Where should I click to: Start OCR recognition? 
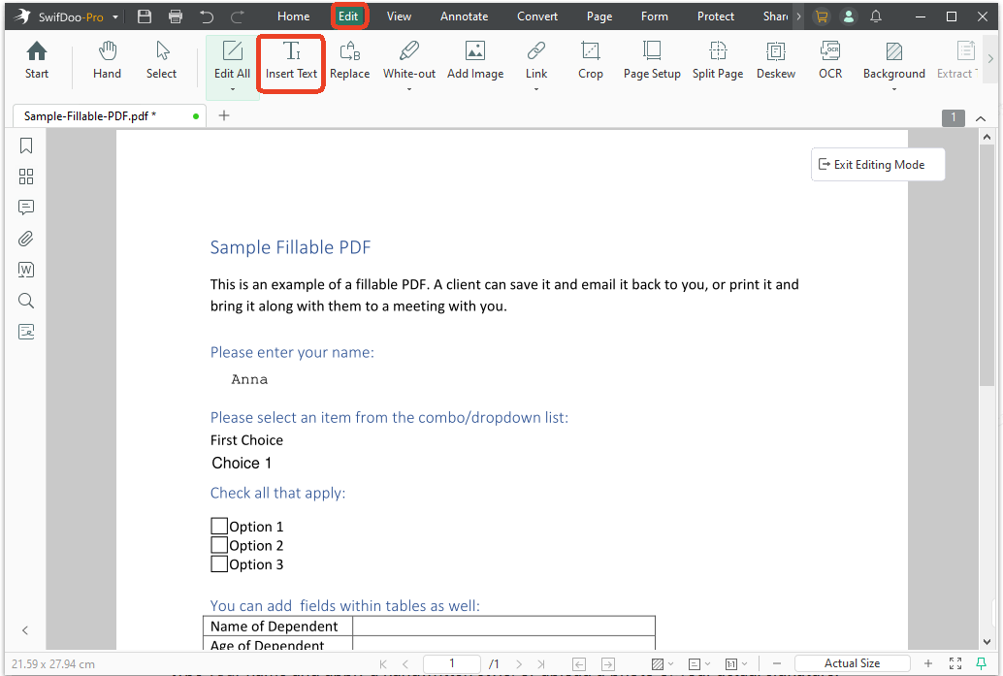pyautogui.click(x=830, y=60)
